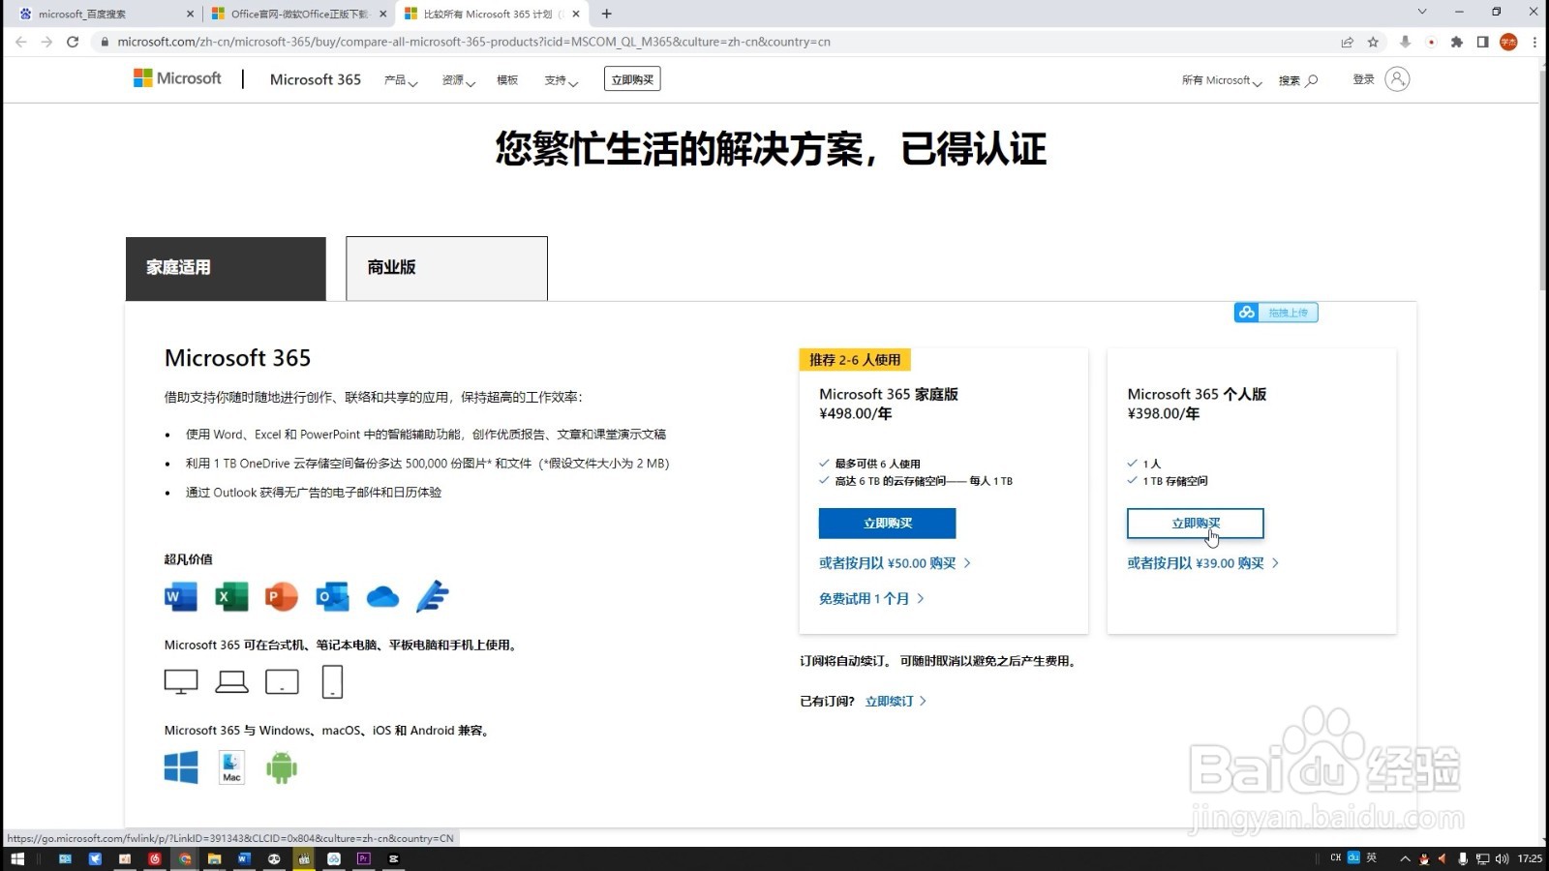Click the Windows platform logo
Image resolution: width=1549 pixels, height=871 pixels.
point(181,767)
